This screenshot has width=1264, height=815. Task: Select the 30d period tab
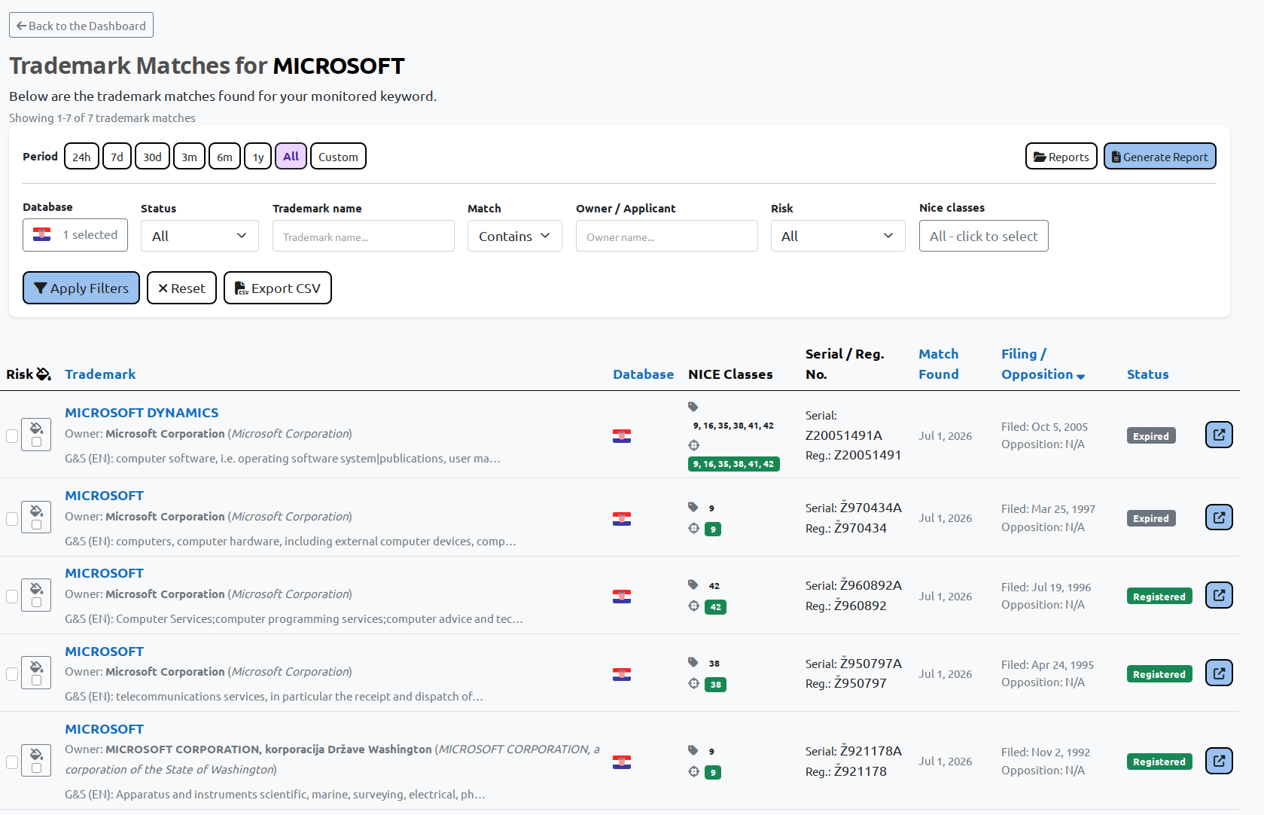tap(152, 157)
